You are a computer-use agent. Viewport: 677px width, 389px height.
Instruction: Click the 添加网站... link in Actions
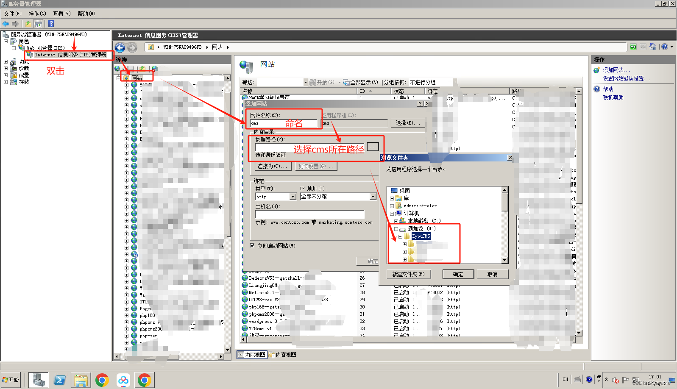click(616, 70)
